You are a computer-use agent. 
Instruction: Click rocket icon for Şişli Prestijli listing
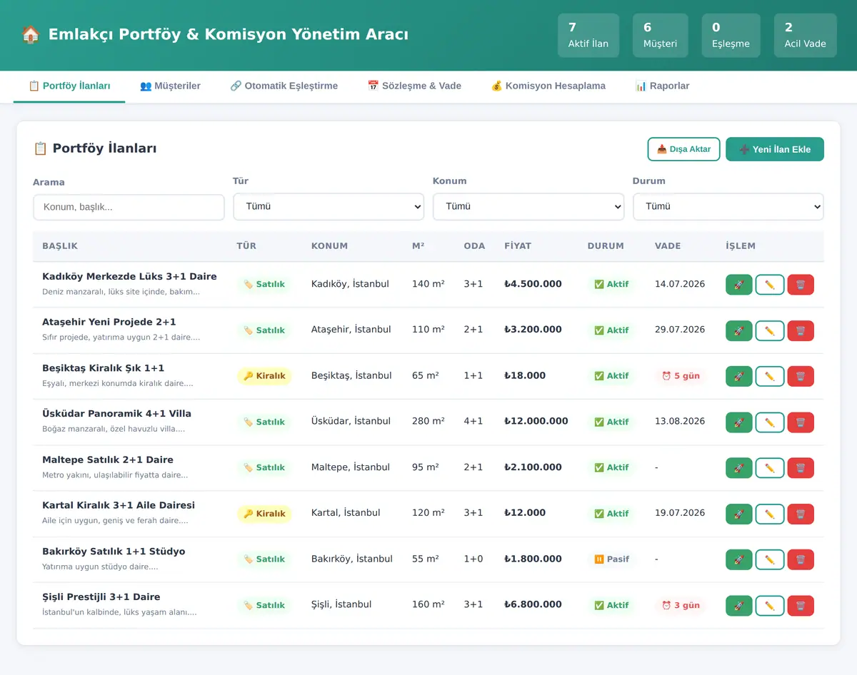click(739, 606)
